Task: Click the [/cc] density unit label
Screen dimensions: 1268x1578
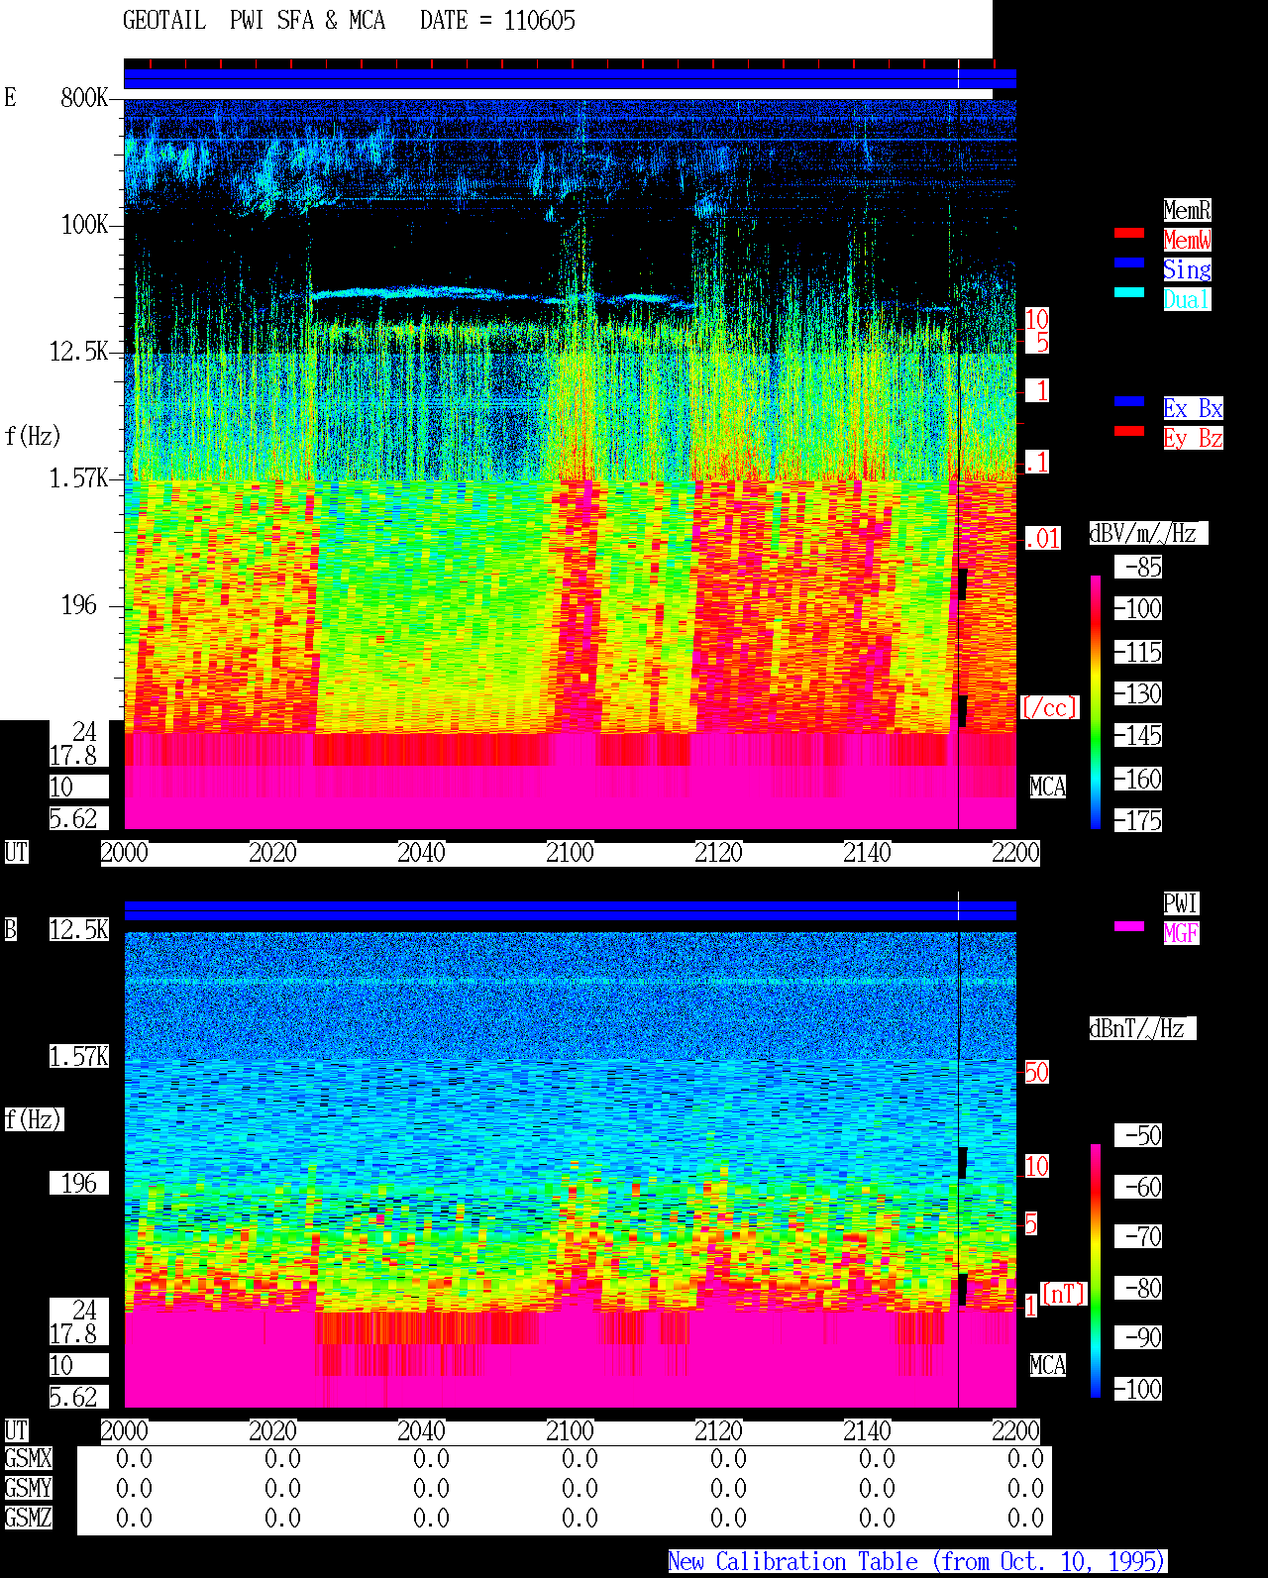Action: pos(1050,707)
